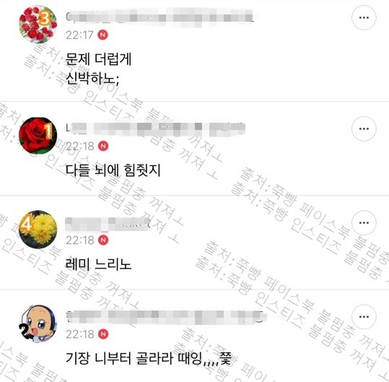View the red carnations avatar numbered 3
Image resolution: width=389 pixels, height=382 pixels.
[x=38, y=24]
